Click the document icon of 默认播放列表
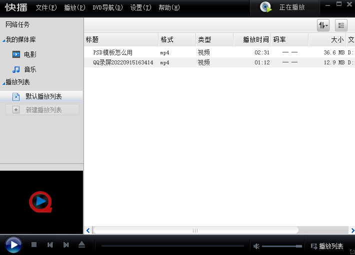The width and height of the screenshot is (355, 255). click(16, 97)
